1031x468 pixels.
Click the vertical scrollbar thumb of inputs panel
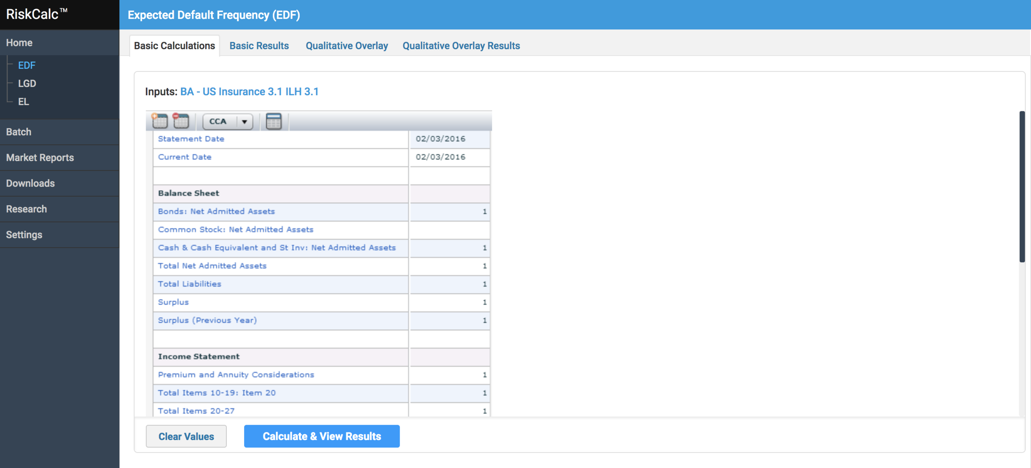[1022, 187]
